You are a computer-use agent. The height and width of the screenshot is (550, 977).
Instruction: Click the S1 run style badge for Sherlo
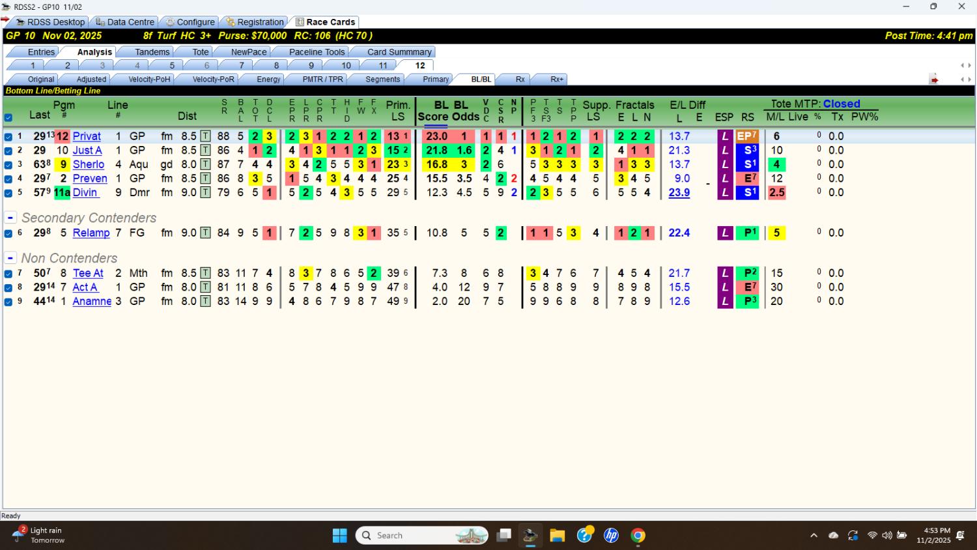click(747, 164)
